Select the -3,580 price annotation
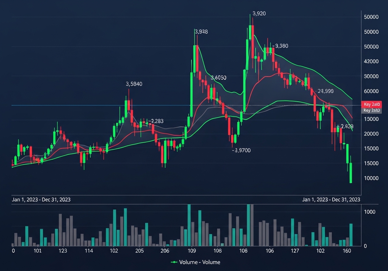Image resolution: width=388 pixels, height=271 pixels. coord(280,46)
